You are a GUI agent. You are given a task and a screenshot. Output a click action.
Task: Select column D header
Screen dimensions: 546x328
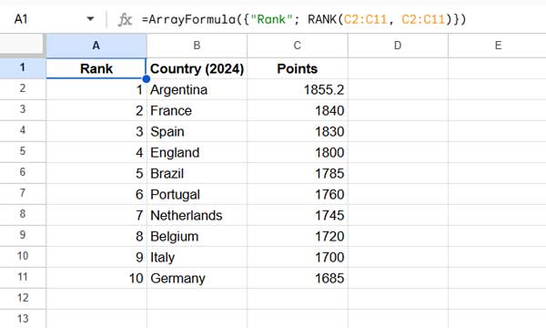tap(398, 46)
